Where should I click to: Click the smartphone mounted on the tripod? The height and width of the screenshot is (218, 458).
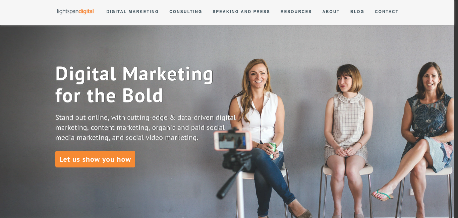[x=233, y=141]
